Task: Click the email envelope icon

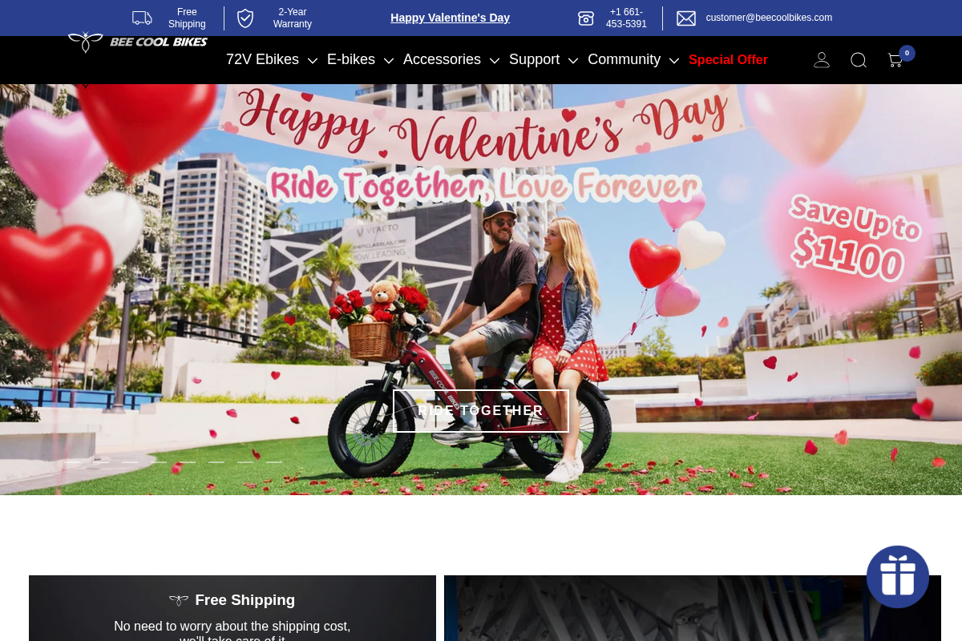Action: (686, 17)
